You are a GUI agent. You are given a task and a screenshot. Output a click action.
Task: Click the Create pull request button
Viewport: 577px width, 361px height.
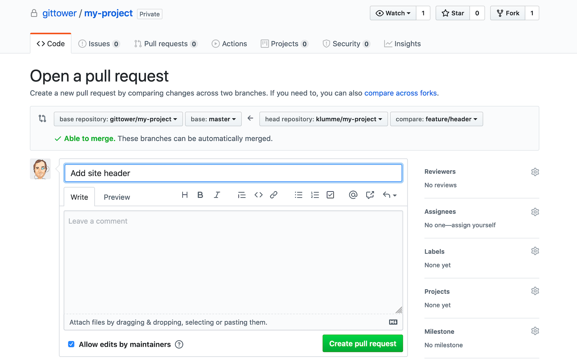(x=363, y=343)
